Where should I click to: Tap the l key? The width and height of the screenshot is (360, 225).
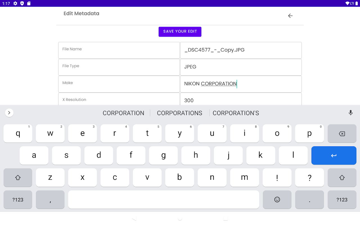tap(293, 156)
